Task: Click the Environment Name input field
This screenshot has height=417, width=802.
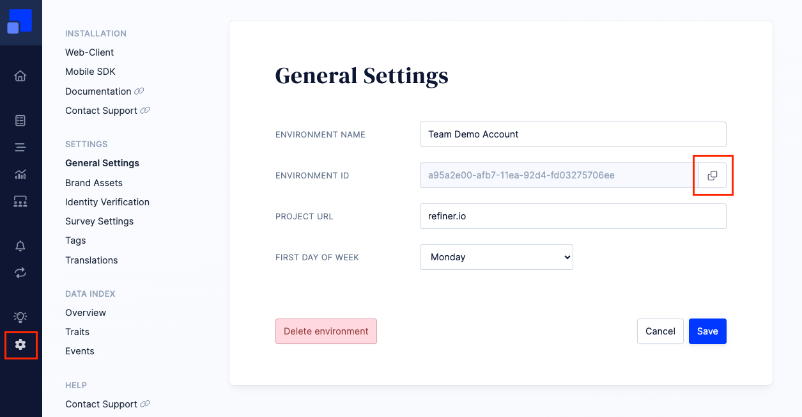Action: click(x=573, y=134)
